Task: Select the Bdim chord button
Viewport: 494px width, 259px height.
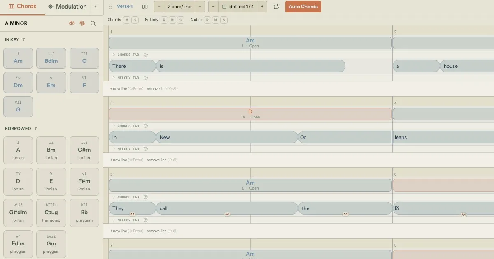Action: (51, 58)
